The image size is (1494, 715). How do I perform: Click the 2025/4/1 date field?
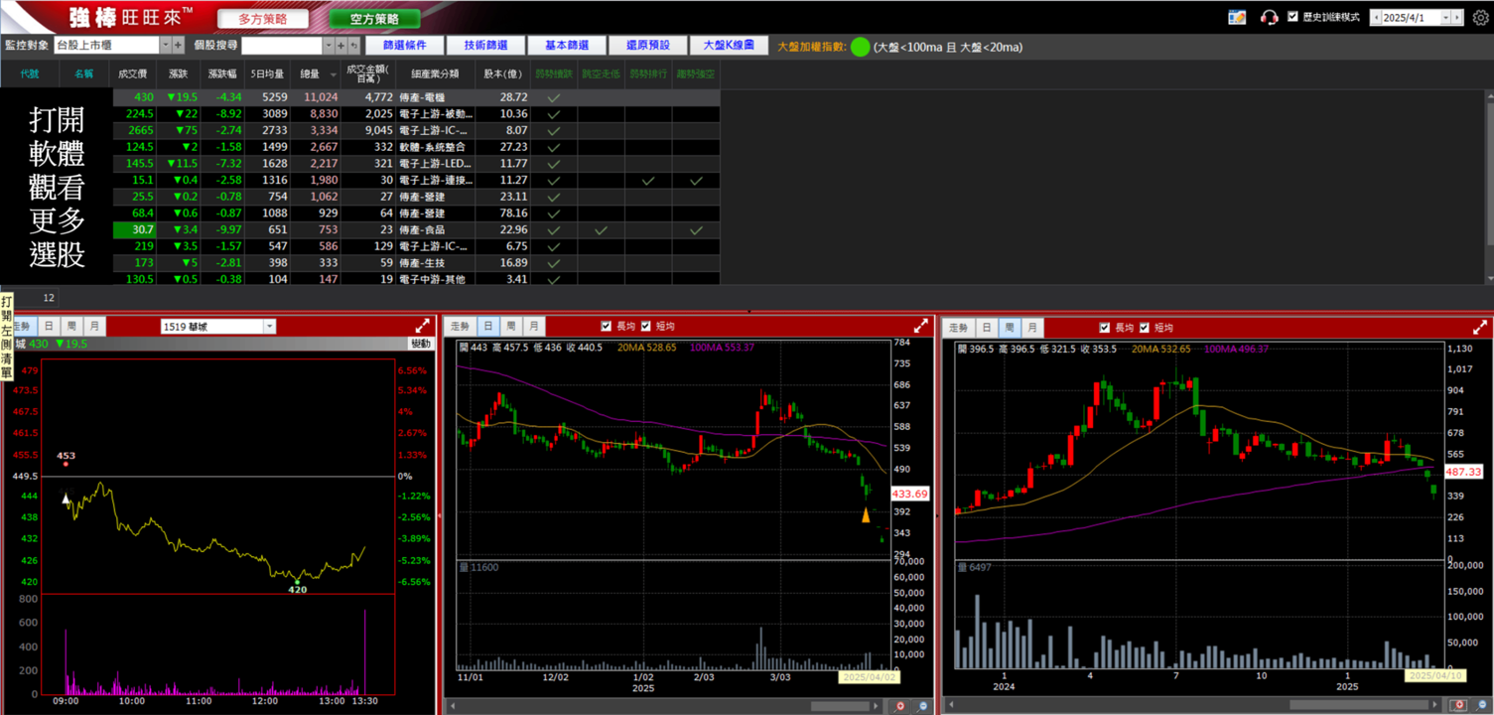coord(1411,17)
